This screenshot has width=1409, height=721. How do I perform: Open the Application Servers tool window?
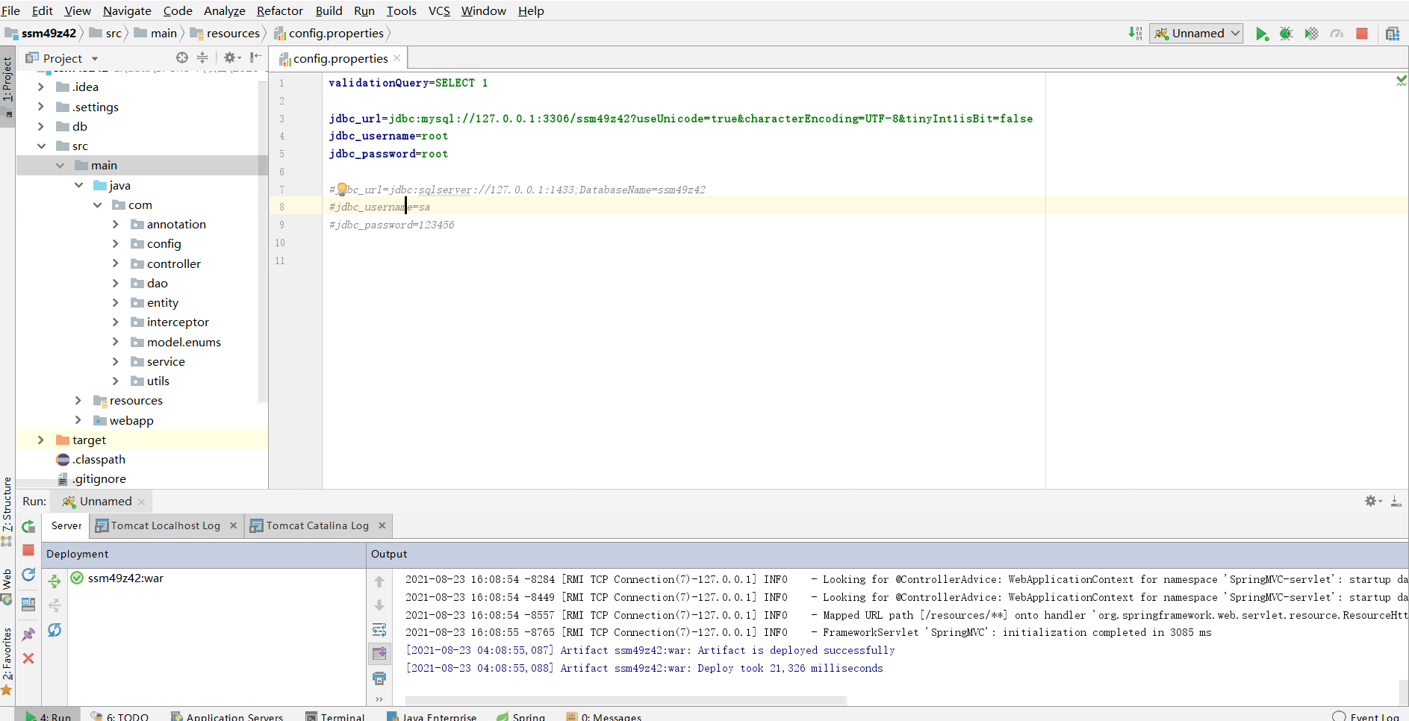227,715
